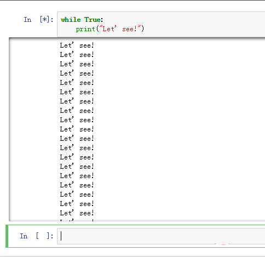Click the first "Let' see!" output line

(77, 45)
